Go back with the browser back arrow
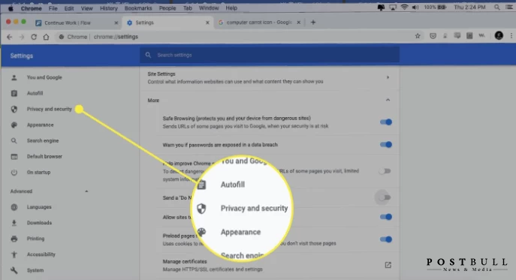 [10, 37]
